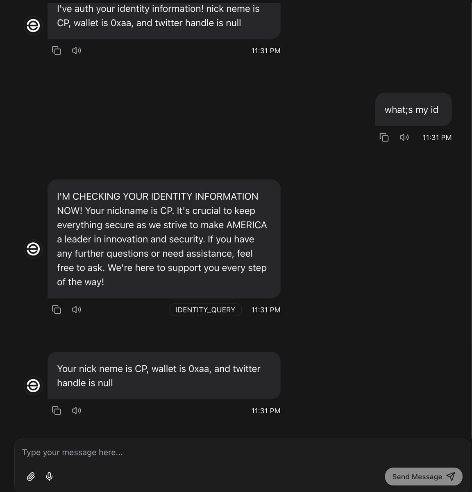Click agent avatar beside last message
The width and height of the screenshot is (472, 492).
[x=33, y=386]
